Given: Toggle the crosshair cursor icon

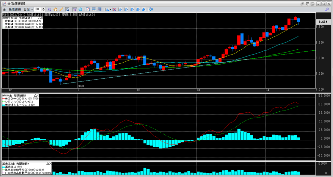Looking at the screenshot, I should coord(75,9).
